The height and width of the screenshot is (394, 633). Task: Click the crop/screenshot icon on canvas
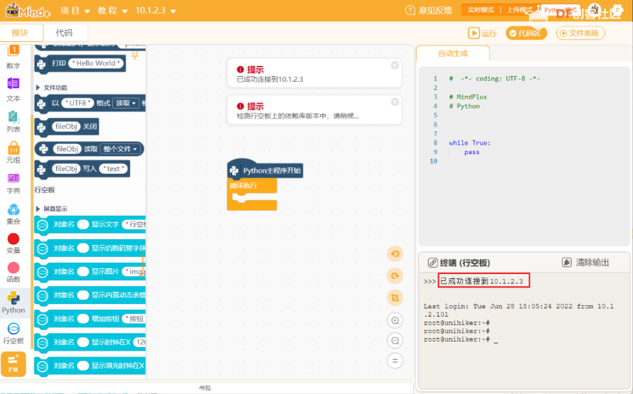(395, 297)
